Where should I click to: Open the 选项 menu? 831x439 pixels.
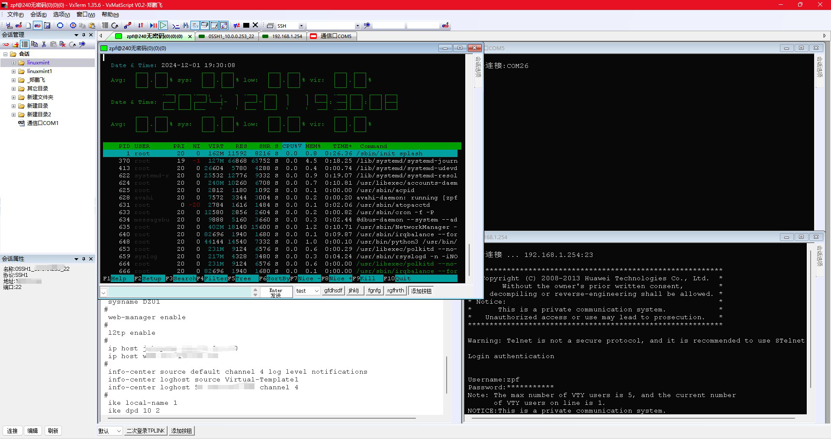[x=61, y=15]
